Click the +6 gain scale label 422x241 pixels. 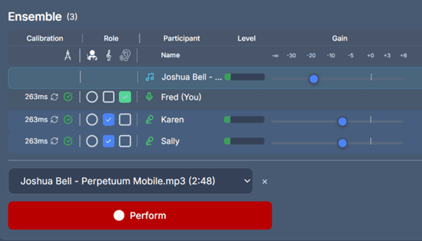[403, 55]
